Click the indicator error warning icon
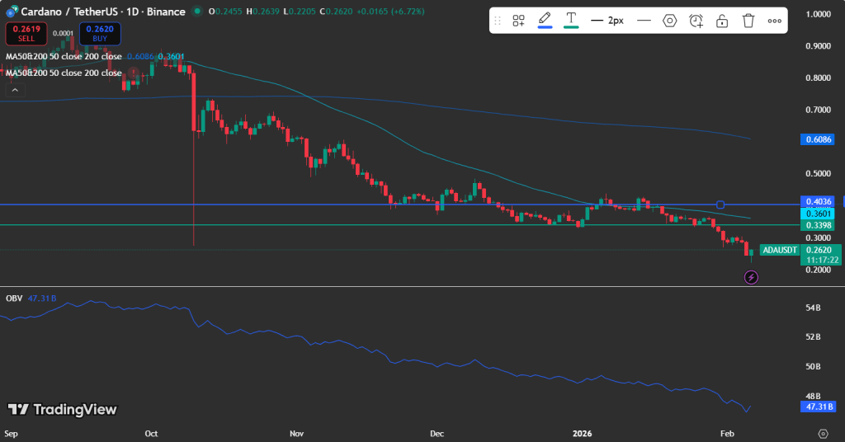Viewport: 845px width, 442px height. 133,73
